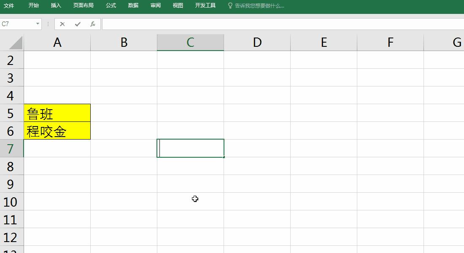Switch to the 开发工具 ribbon tab
This screenshot has width=464, height=253.
tap(205, 6)
